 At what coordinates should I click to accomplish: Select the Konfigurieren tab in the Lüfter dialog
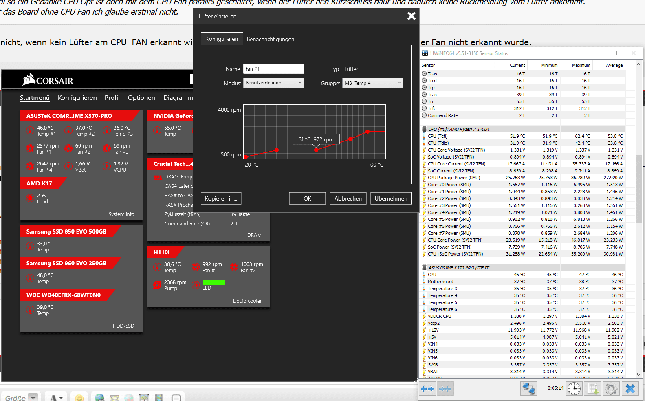222,39
